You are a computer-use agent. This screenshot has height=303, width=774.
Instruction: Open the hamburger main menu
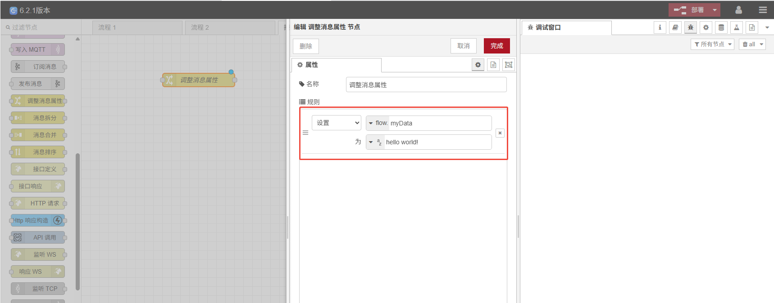(763, 10)
